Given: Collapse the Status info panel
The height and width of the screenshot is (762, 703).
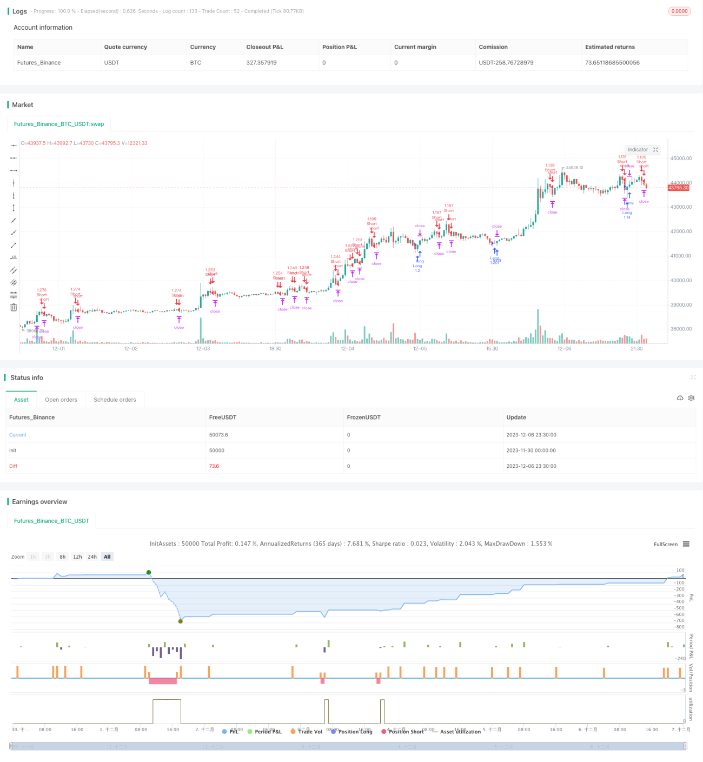Looking at the screenshot, I should [x=693, y=377].
